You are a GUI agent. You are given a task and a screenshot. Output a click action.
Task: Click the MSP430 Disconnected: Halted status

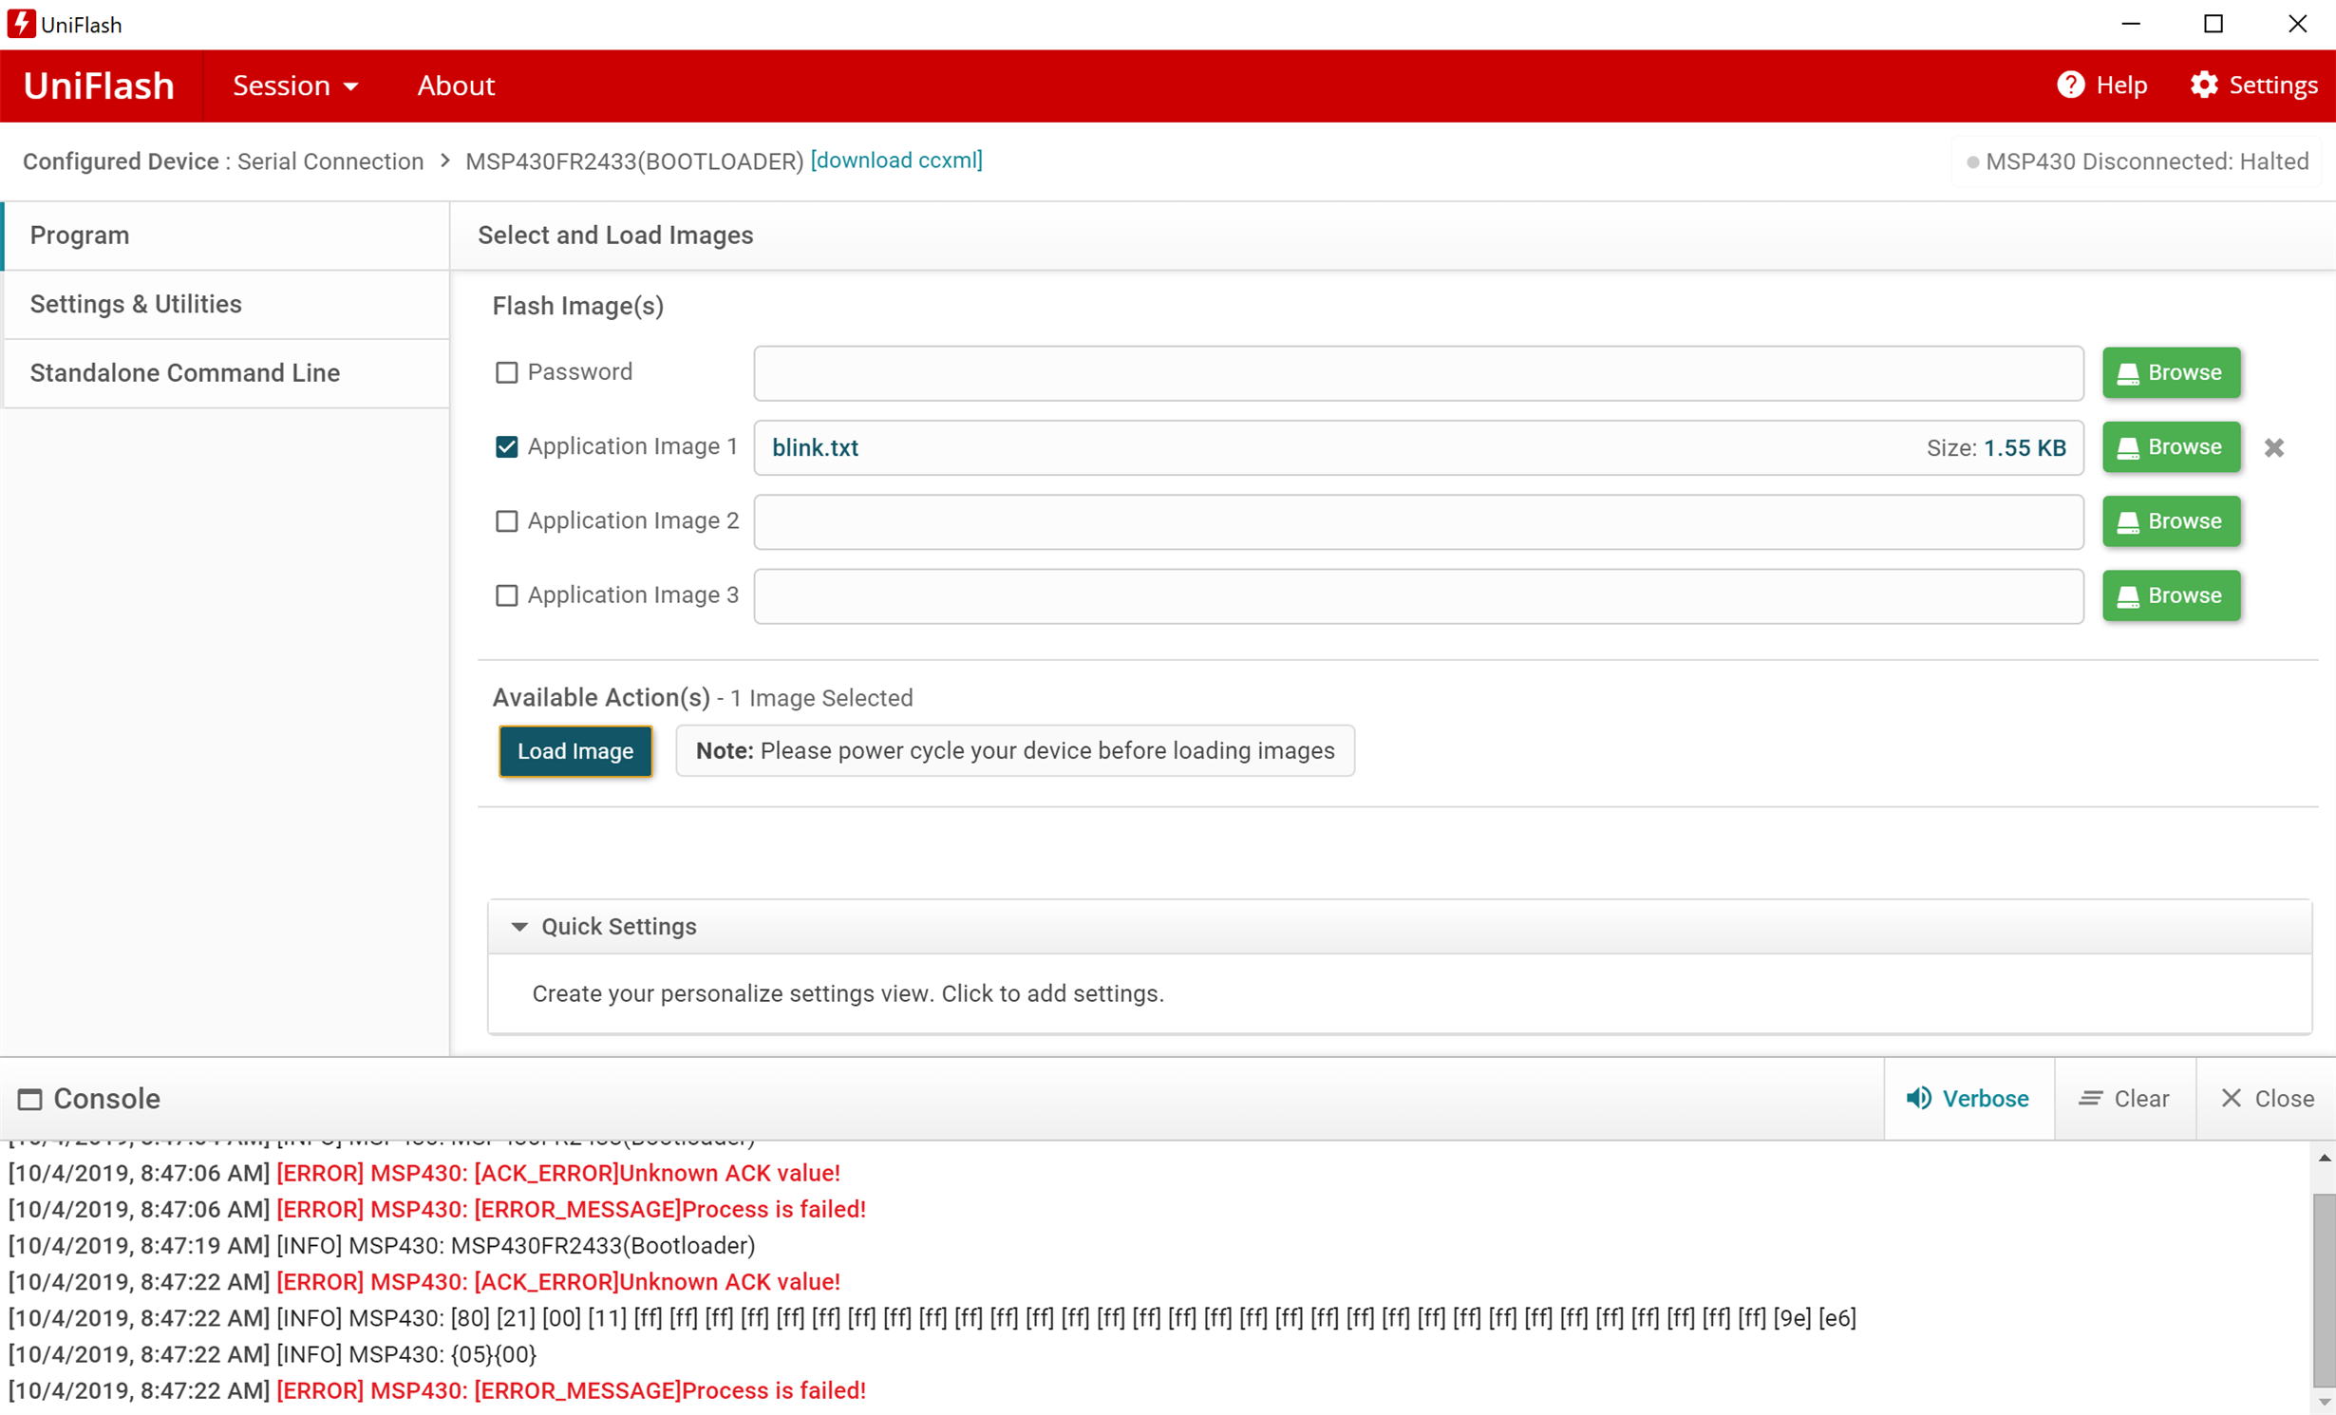tap(2138, 161)
